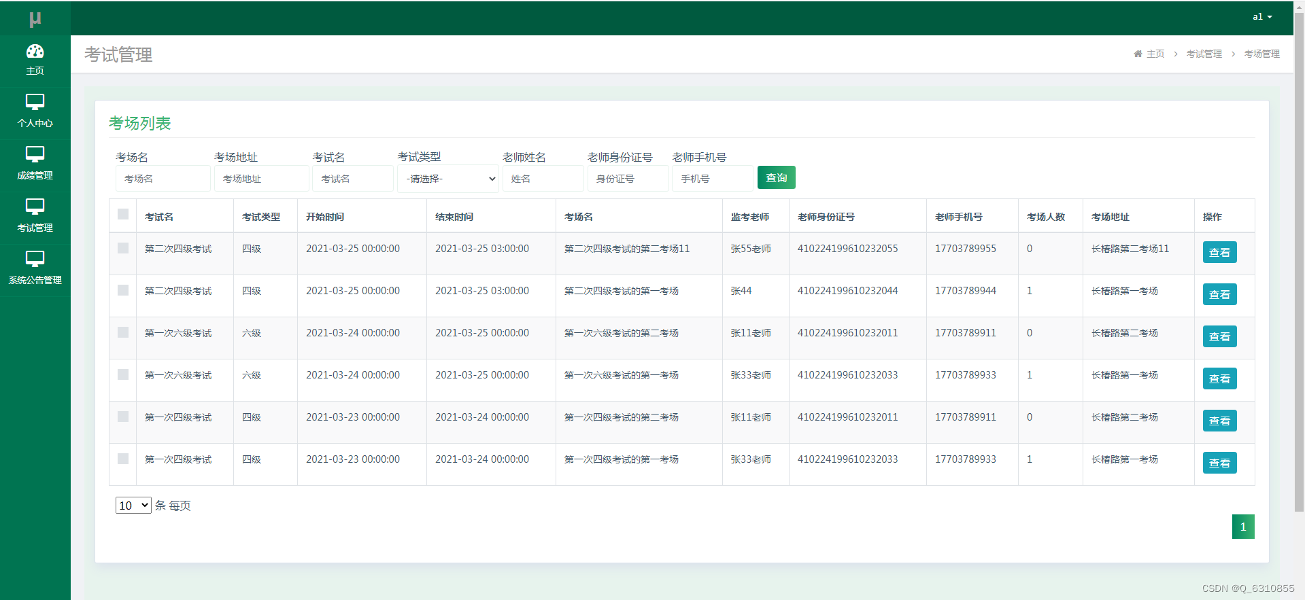Click 查看 for 第一次四级考试的第二考场
Image resolution: width=1305 pixels, height=600 pixels.
tap(1219, 421)
